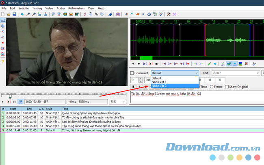Screen dimensions: 264x165
Task: Click the Bold formatting button
Action: 134,87
